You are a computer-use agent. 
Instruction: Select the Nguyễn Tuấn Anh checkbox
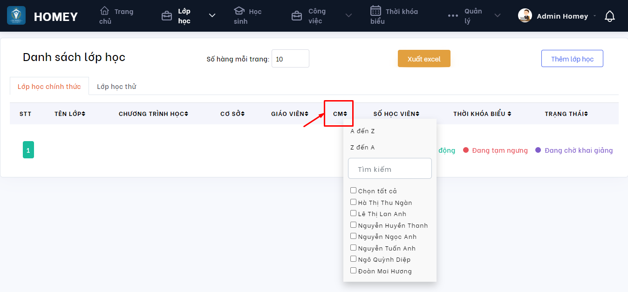[x=354, y=248]
